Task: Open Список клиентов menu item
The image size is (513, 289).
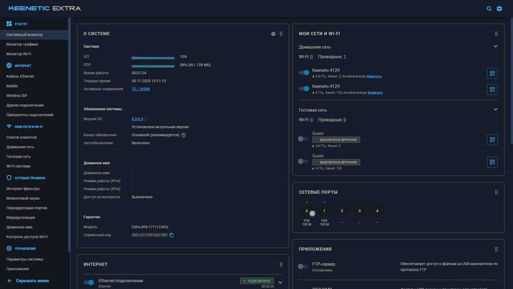Action: tap(34, 138)
